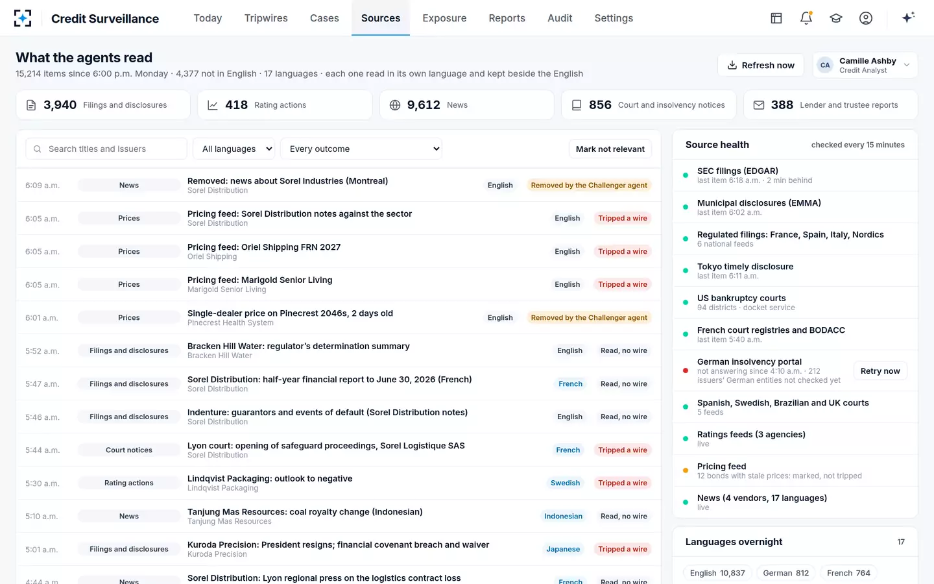934x584 pixels.
Task: Click the French 764 language chip
Action: coord(848,573)
